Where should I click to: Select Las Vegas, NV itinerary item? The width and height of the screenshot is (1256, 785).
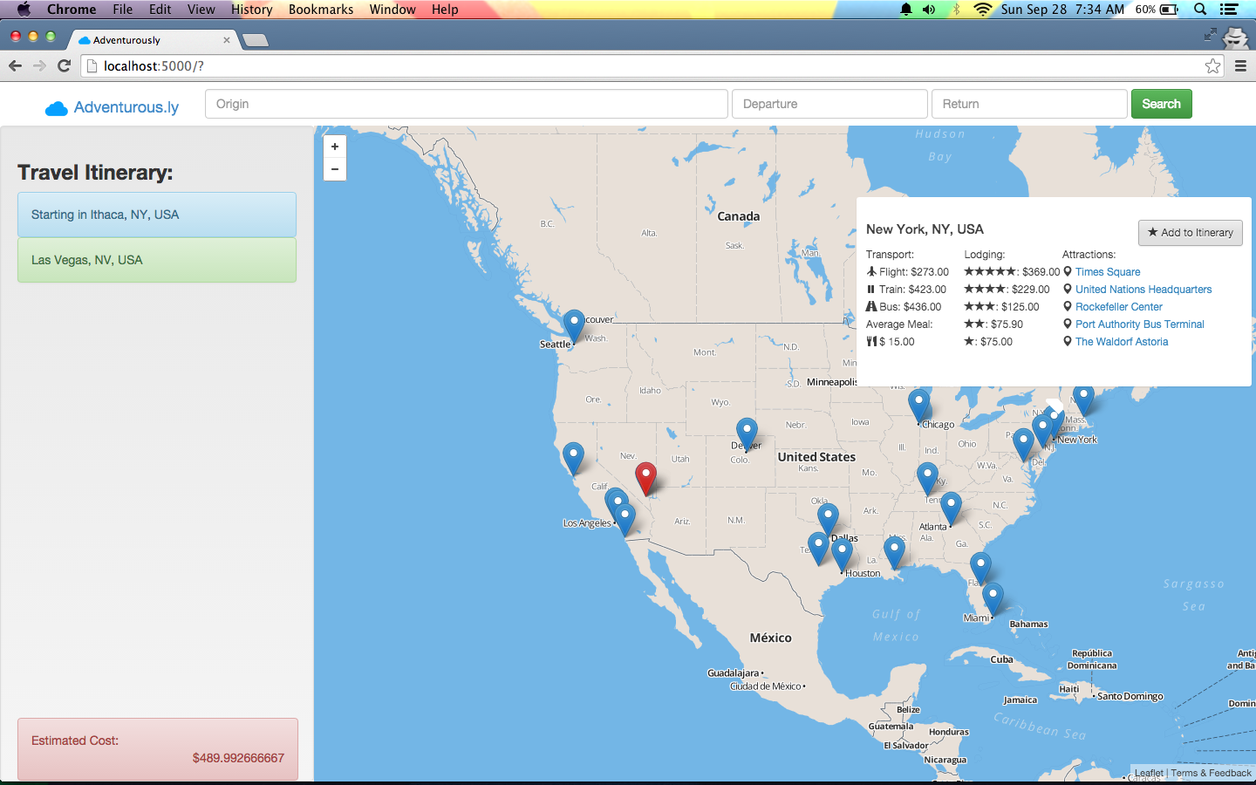[157, 260]
